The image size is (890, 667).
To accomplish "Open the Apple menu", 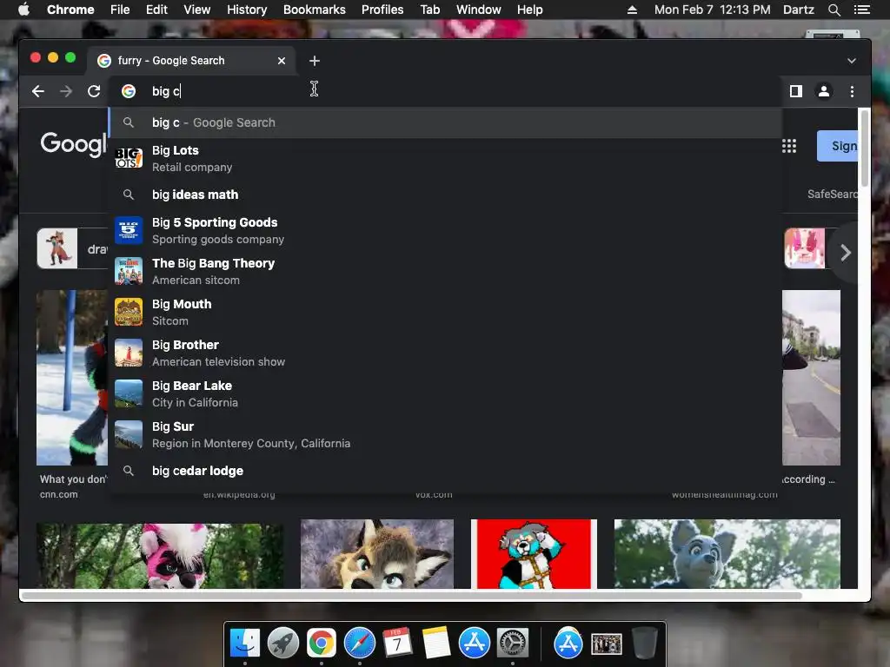I will coord(23,10).
